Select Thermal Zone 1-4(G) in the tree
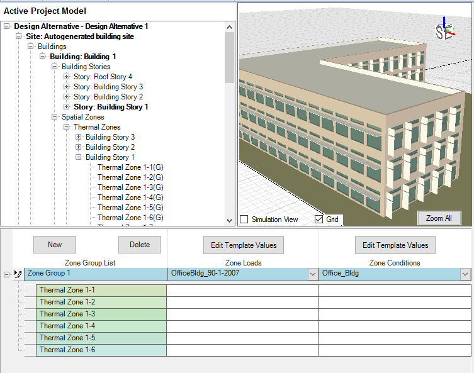Screen dimensions: 474x373 point(130,198)
